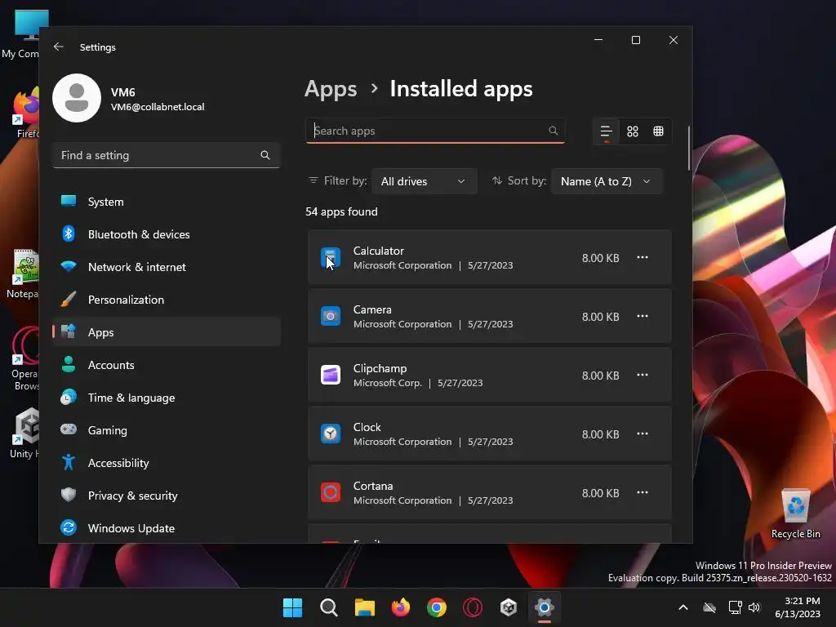Open Personalization settings

pyautogui.click(x=167, y=300)
